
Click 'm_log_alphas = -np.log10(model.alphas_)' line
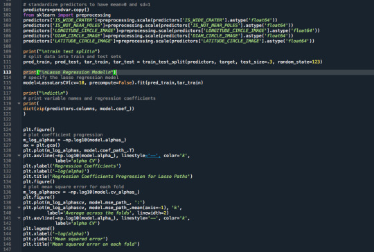pyautogui.click(x=75, y=140)
